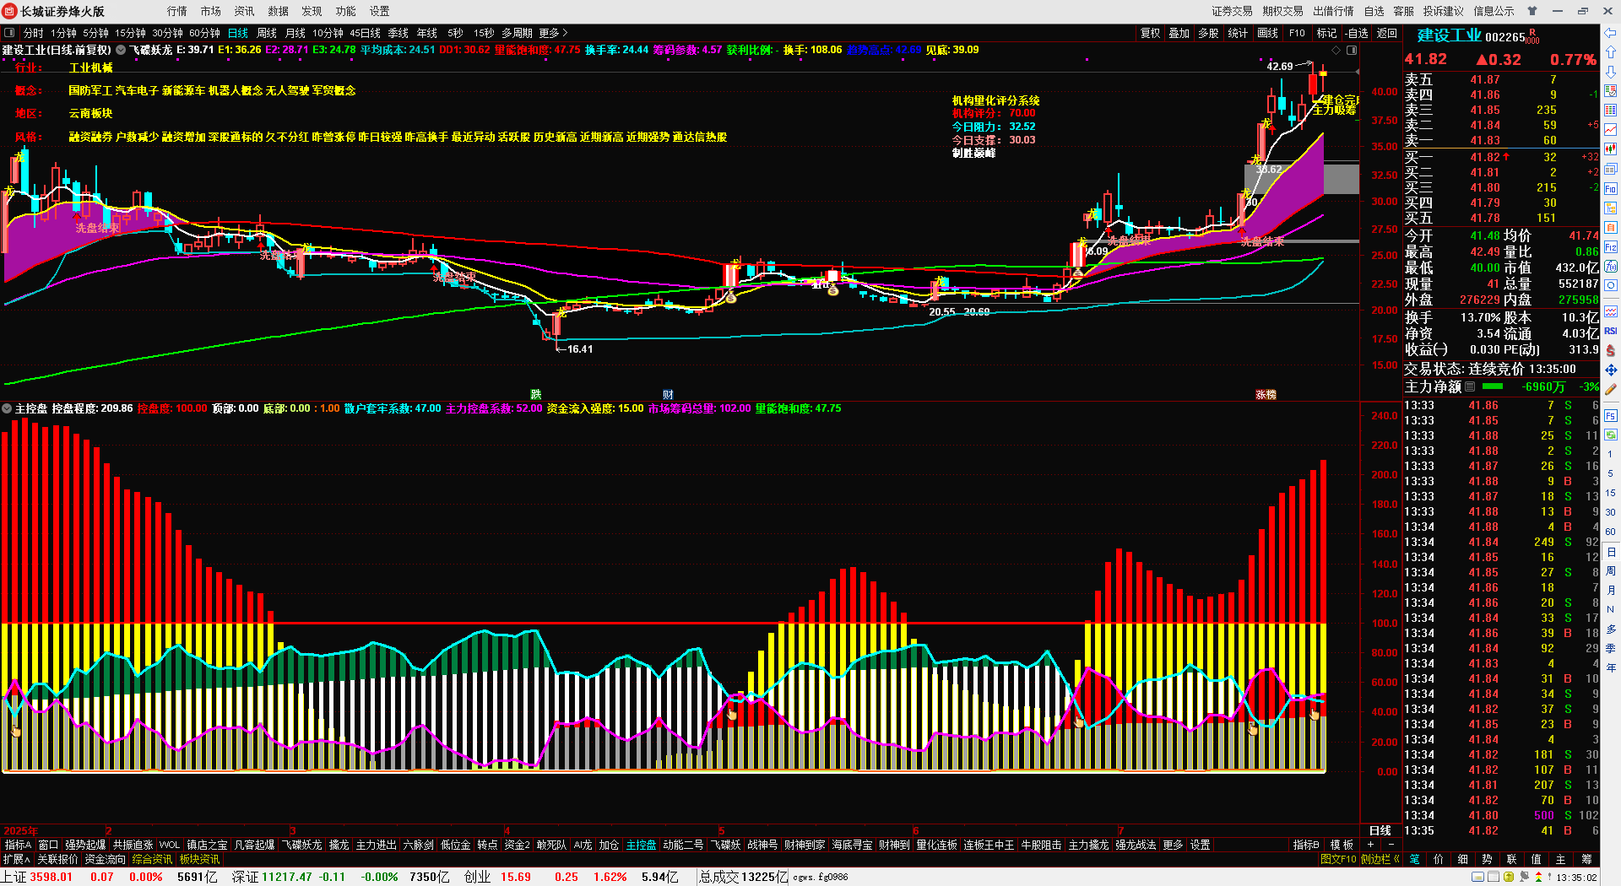Toggle 多股 multi-stock view
Screen dimensions: 1621x886
[1208, 33]
